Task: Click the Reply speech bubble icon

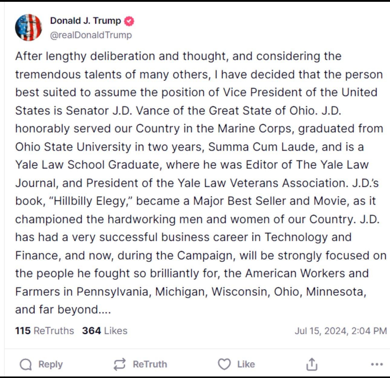Action: point(26,364)
